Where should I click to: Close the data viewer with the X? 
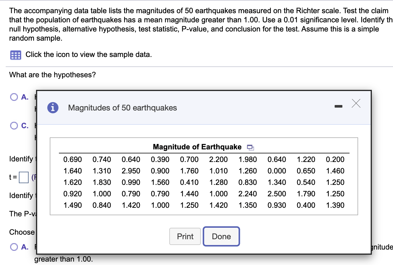356,104
